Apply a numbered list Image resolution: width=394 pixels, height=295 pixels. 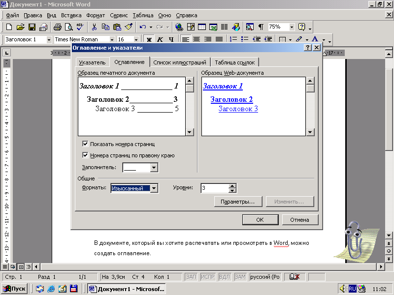coord(233,39)
